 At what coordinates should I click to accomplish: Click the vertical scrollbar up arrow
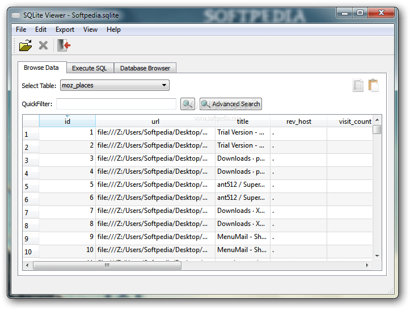(x=377, y=120)
